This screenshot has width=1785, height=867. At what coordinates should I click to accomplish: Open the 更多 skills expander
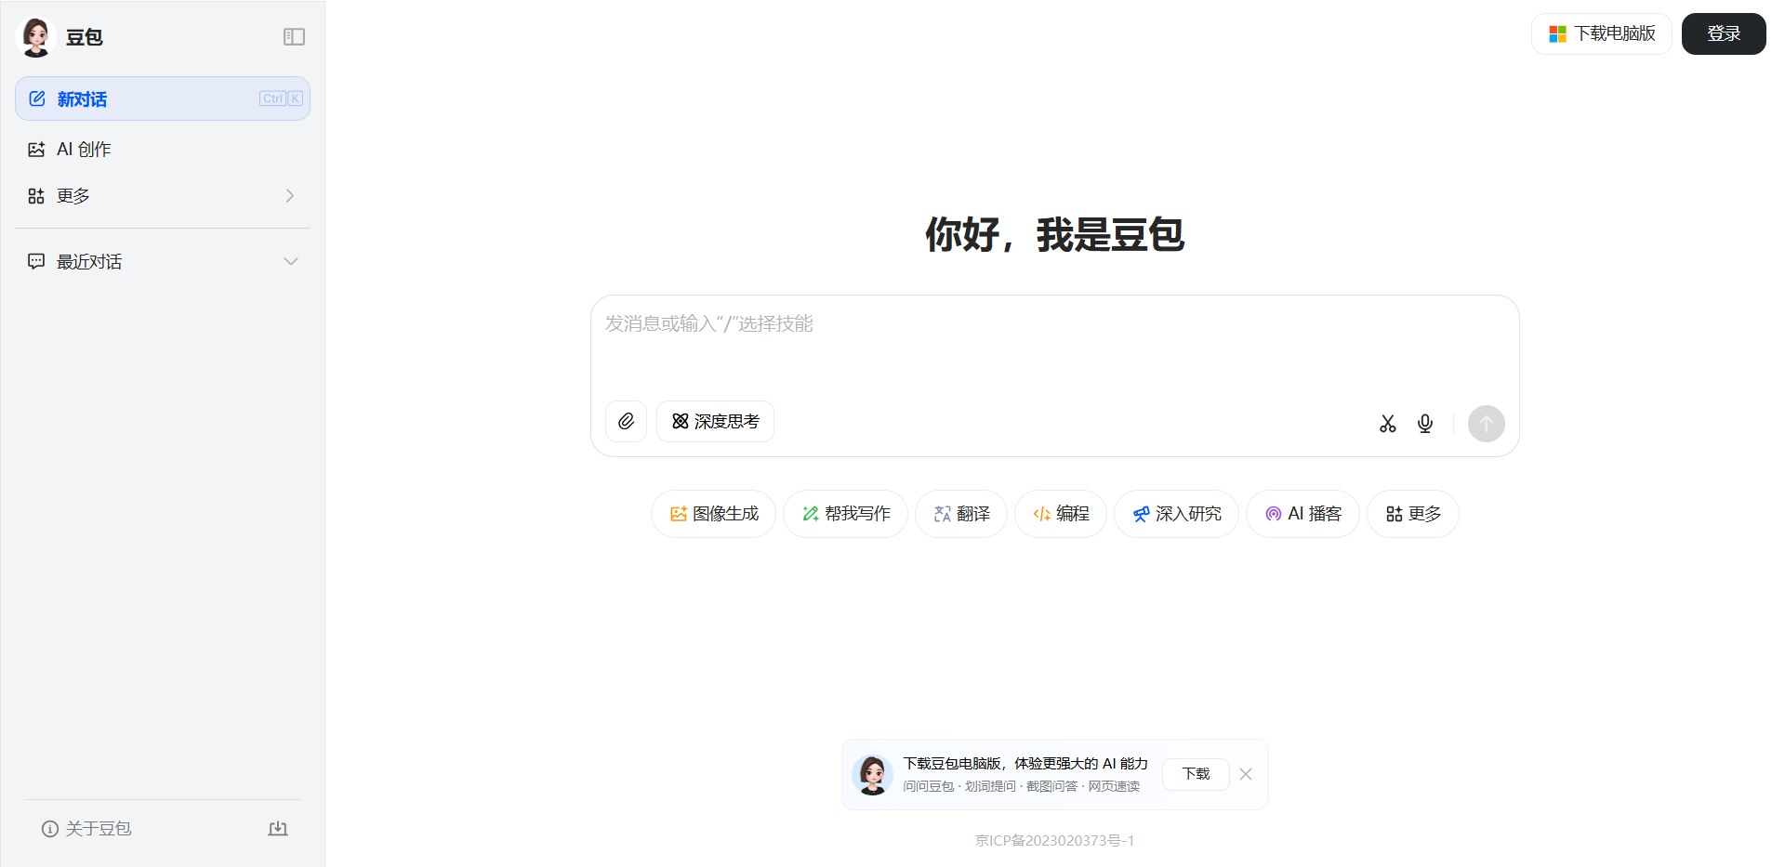[x=1412, y=513]
